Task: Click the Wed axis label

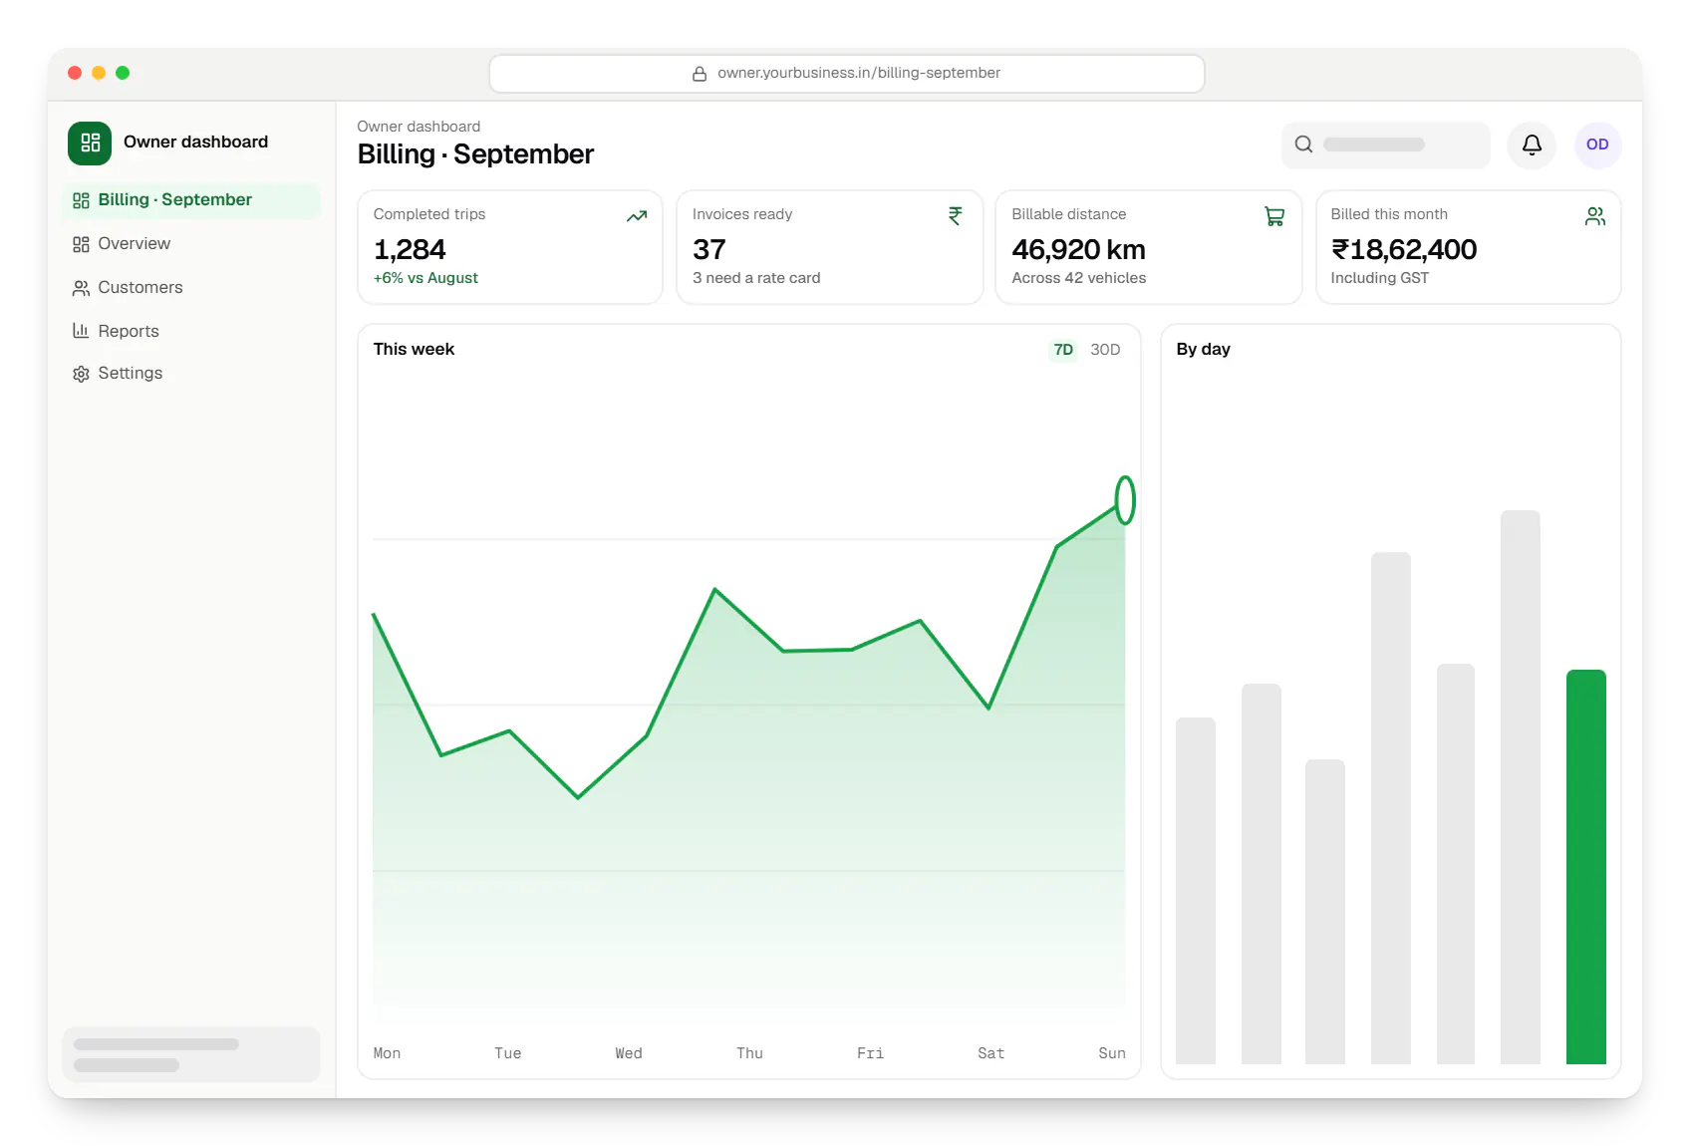Action: pyautogui.click(x=629, y=1053)
